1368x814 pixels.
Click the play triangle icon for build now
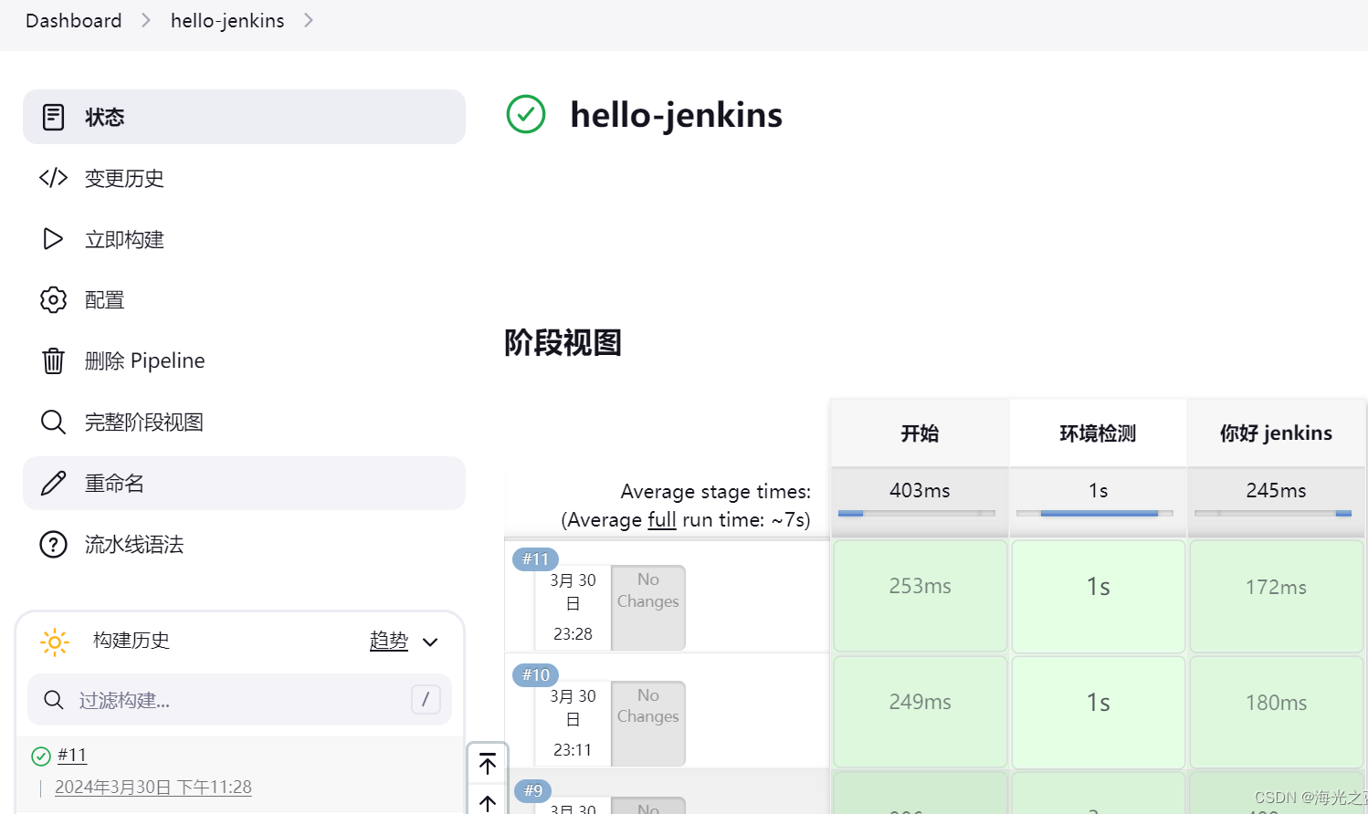point(53,239)
